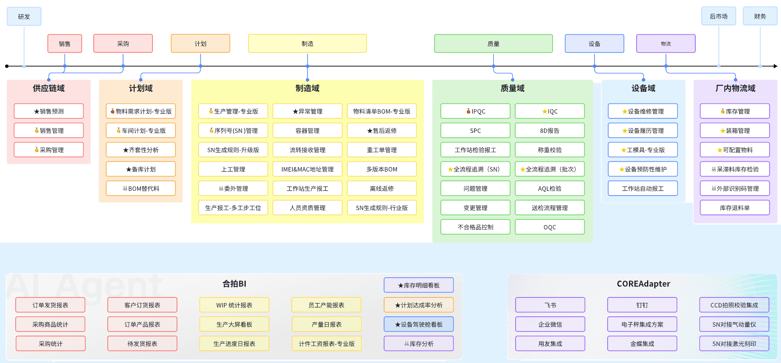Open 8D报告 module
The height and width of the screenshot is (363, 781).
[x=550, y=130]
